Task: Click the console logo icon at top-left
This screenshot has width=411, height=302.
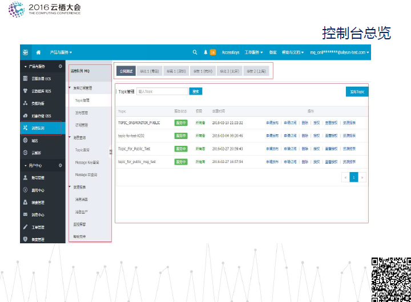Action: 26,52
